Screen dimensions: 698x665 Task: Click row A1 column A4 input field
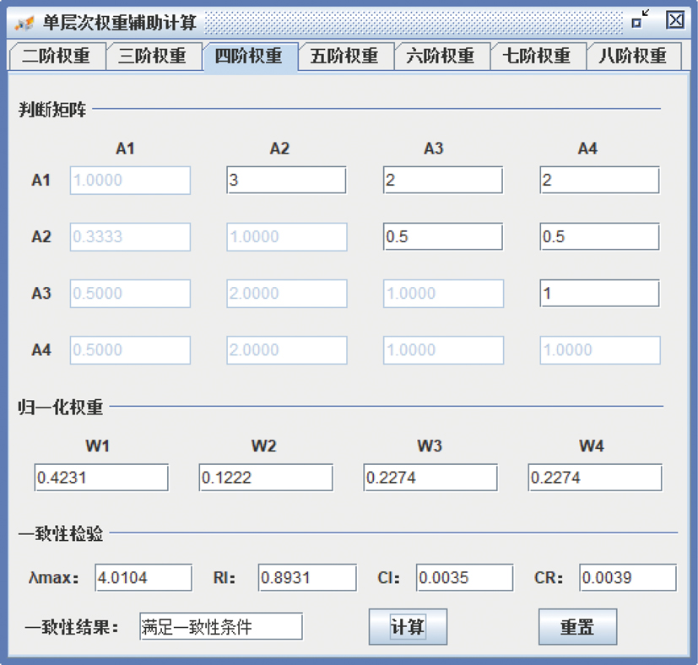[599, 181]
